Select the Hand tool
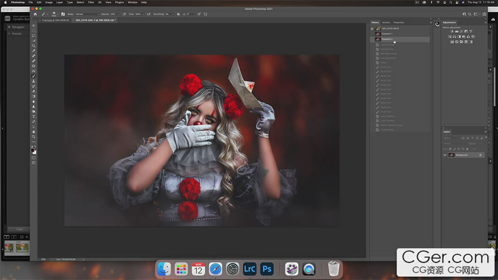Viewport: 498px width, 280px height. point(33,132)
